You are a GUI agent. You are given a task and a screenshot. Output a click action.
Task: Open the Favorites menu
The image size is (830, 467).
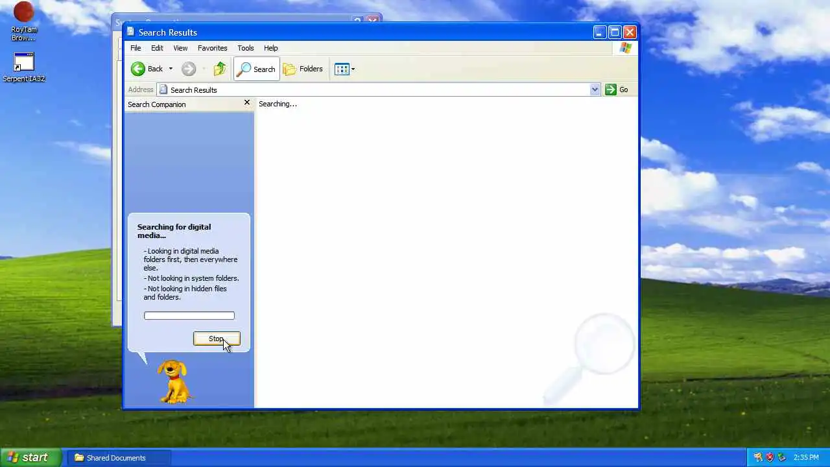coord(212,48)
